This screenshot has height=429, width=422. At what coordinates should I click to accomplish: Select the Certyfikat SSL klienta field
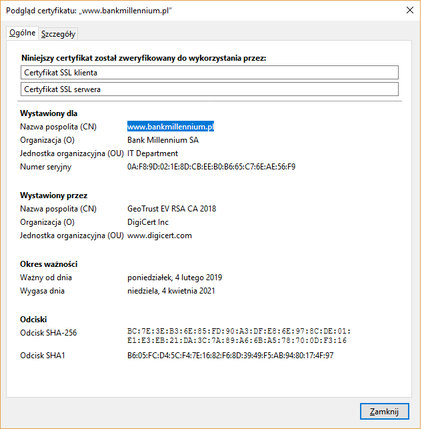tap(209, 73)
